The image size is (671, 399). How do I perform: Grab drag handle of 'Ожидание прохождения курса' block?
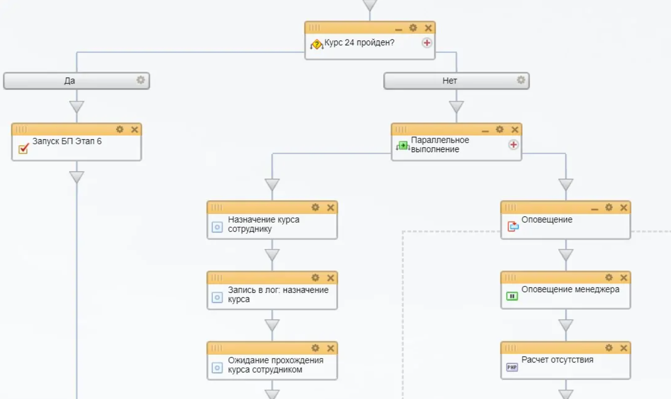pyautogui.click(x=217, y=348)
